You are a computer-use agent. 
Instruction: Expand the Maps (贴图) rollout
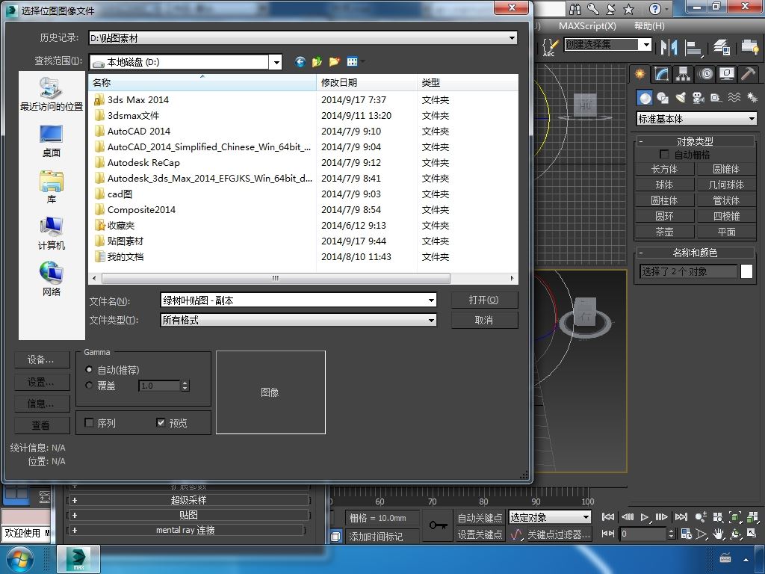(188, 515)
